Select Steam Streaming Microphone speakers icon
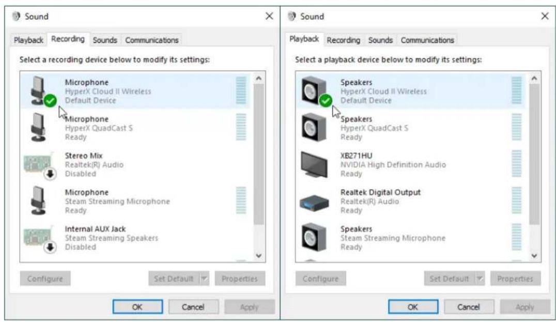The width and height of the screenshot is (556, 322). click(314, 237)
